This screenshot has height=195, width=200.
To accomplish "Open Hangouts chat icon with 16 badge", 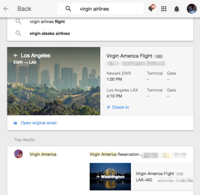I will coord(152,8).
